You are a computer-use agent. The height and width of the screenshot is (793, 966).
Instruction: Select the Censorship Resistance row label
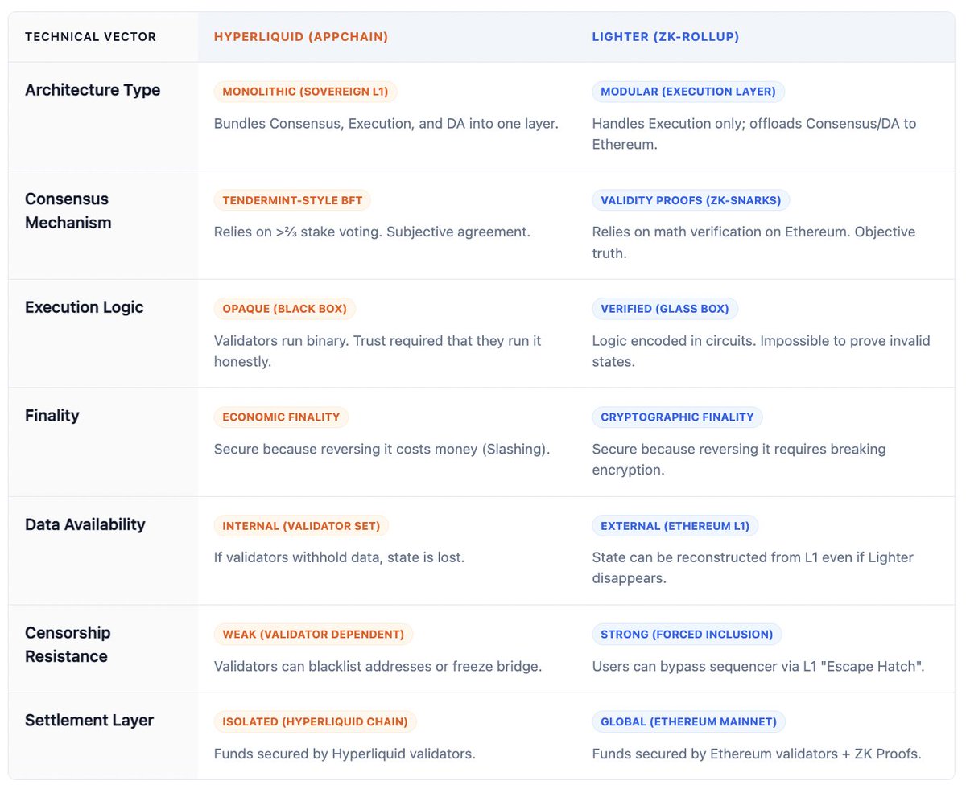[68, 645]
